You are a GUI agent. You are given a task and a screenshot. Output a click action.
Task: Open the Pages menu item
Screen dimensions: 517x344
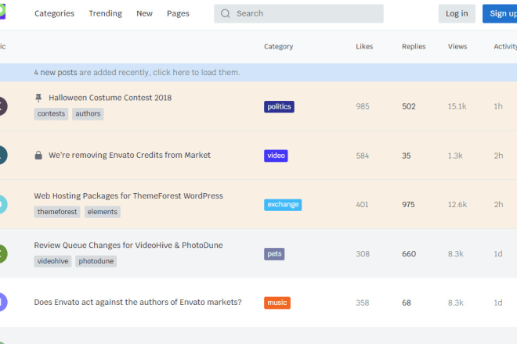click(178, 13)
